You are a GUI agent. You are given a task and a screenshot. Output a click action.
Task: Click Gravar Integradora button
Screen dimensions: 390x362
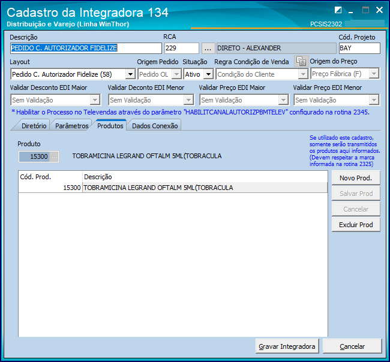(x=287, y=346)
